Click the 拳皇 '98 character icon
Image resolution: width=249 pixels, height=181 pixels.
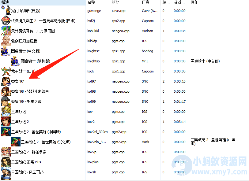pyautogui.click(x=6, y=91)
